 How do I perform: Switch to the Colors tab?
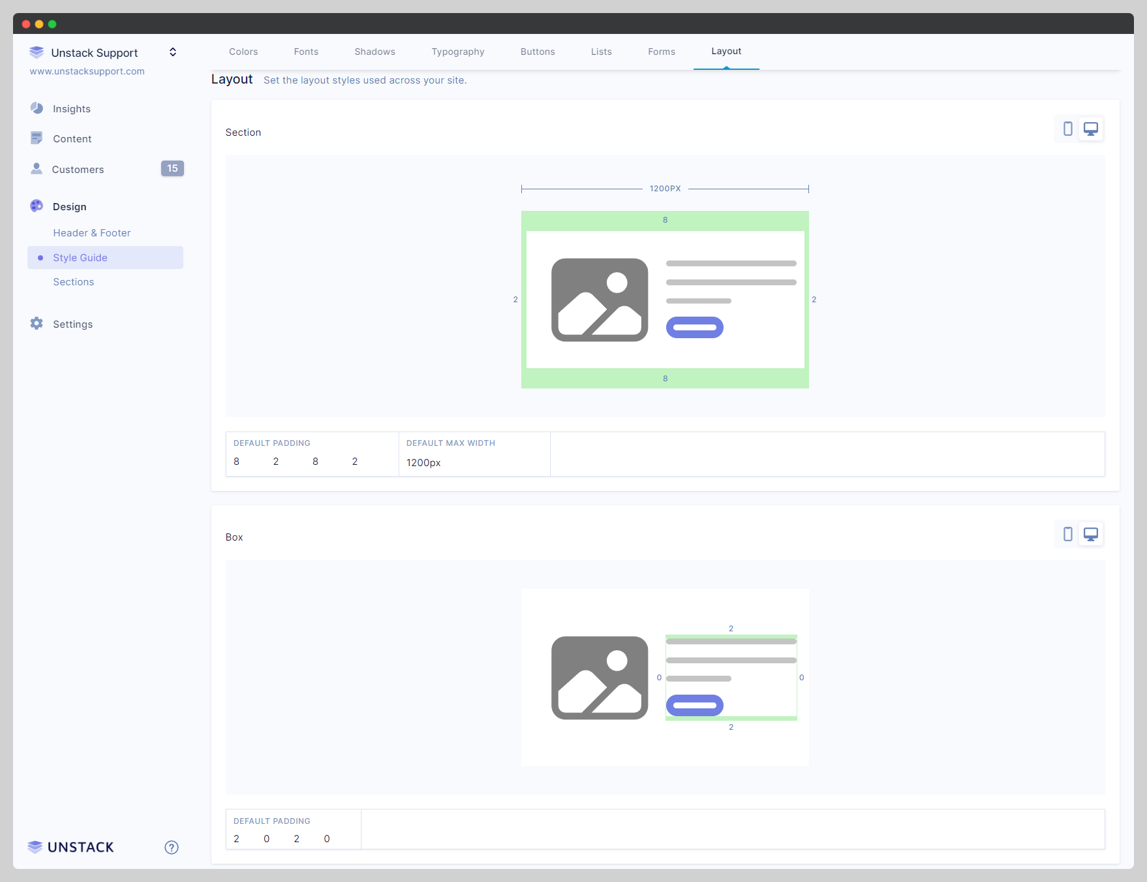tap(243, 52)
